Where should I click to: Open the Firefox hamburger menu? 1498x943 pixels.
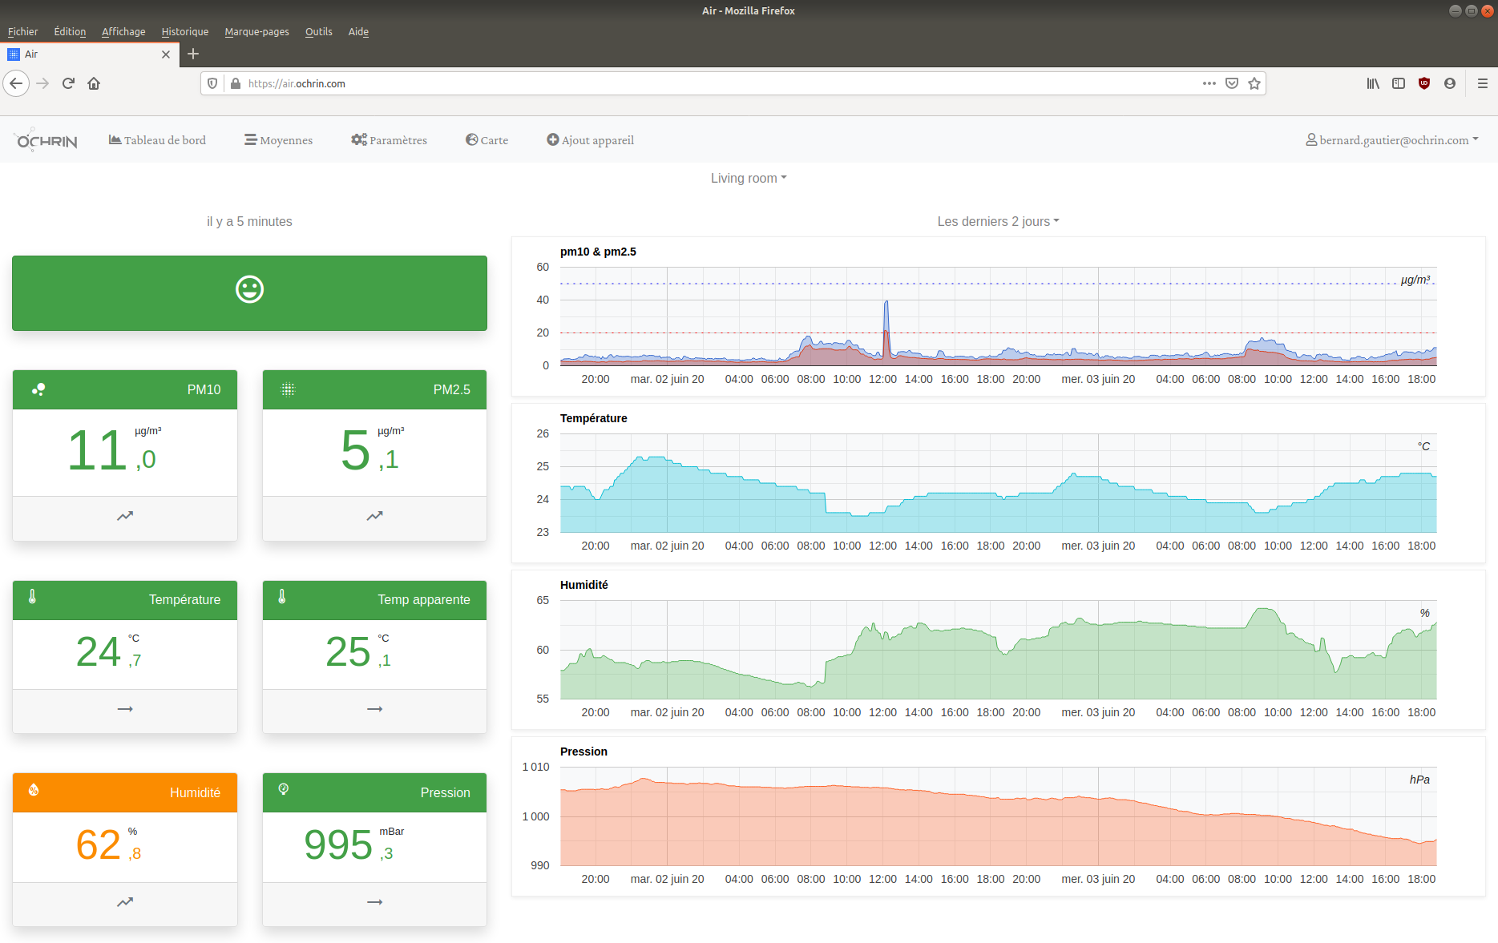point(1483,83)
